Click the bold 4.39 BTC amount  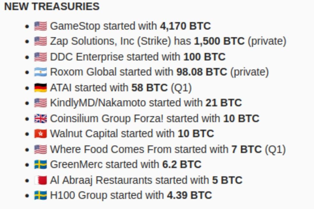[189, 195]
